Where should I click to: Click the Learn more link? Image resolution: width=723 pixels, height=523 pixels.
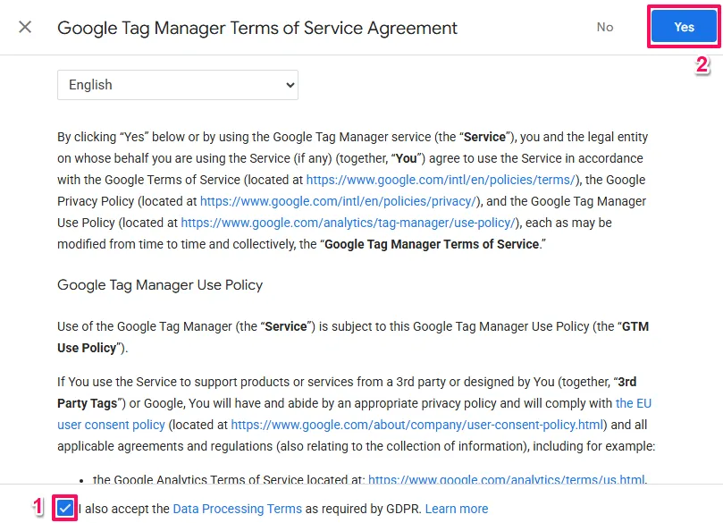457,509
